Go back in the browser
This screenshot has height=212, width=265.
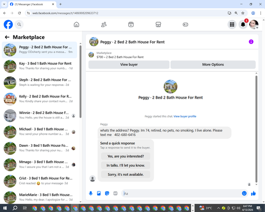pos(5,13)
